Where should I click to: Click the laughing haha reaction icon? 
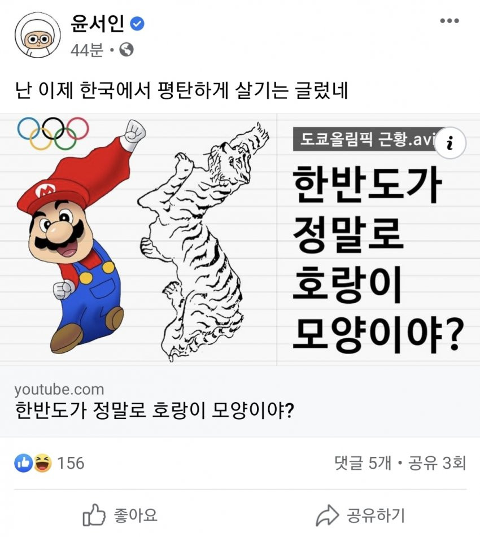point(42,463)
